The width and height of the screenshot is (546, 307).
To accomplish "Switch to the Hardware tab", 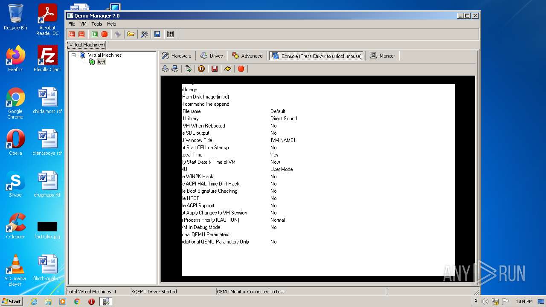I will coord(177,56).
